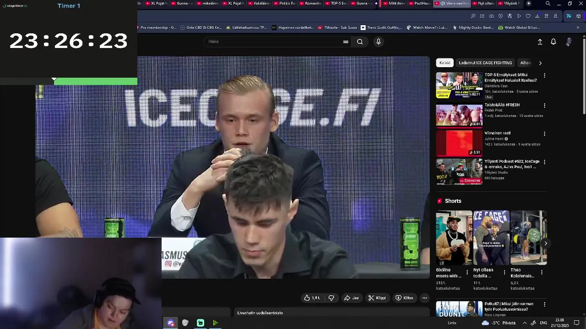This screenshot has height=329, width=586.
Task: Open the teal robot-face app on taskbar
Action: click(201, 323)
